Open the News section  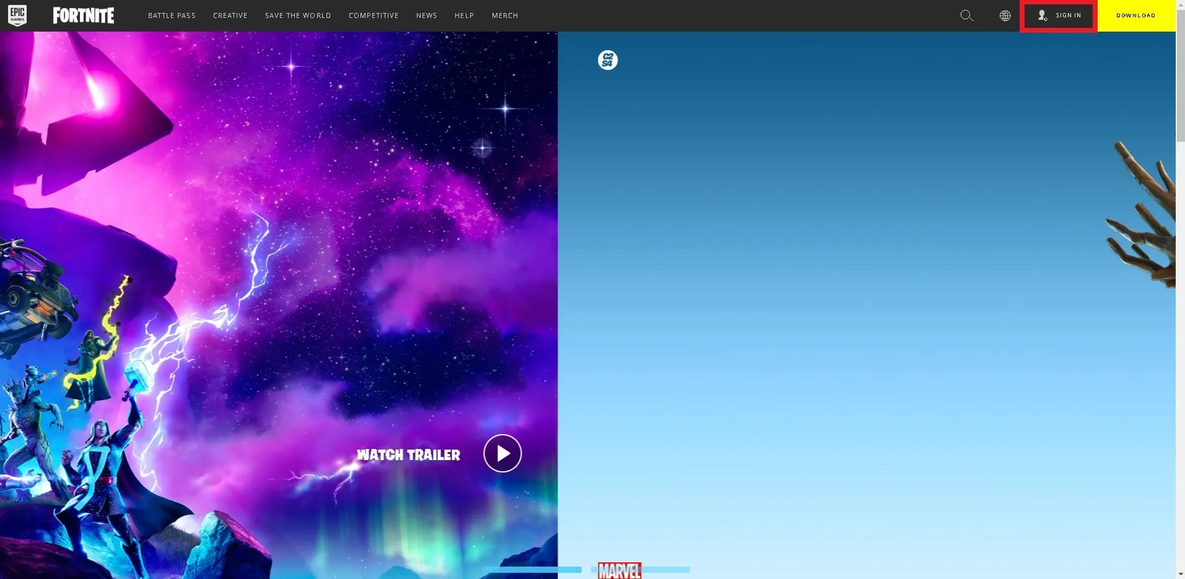(426, 15)
